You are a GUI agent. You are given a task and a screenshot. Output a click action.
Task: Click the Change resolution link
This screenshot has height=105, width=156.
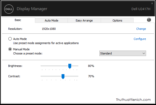tap(141, 29)
